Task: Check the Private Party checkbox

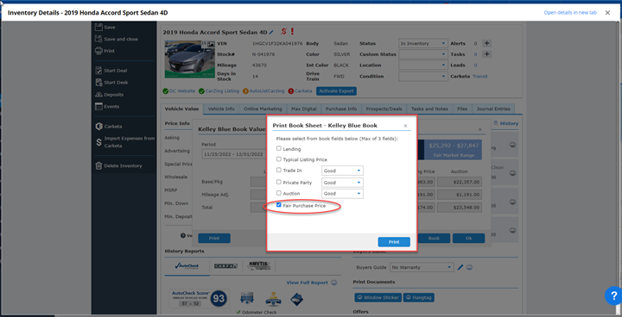Action: (x=279, y=182)
